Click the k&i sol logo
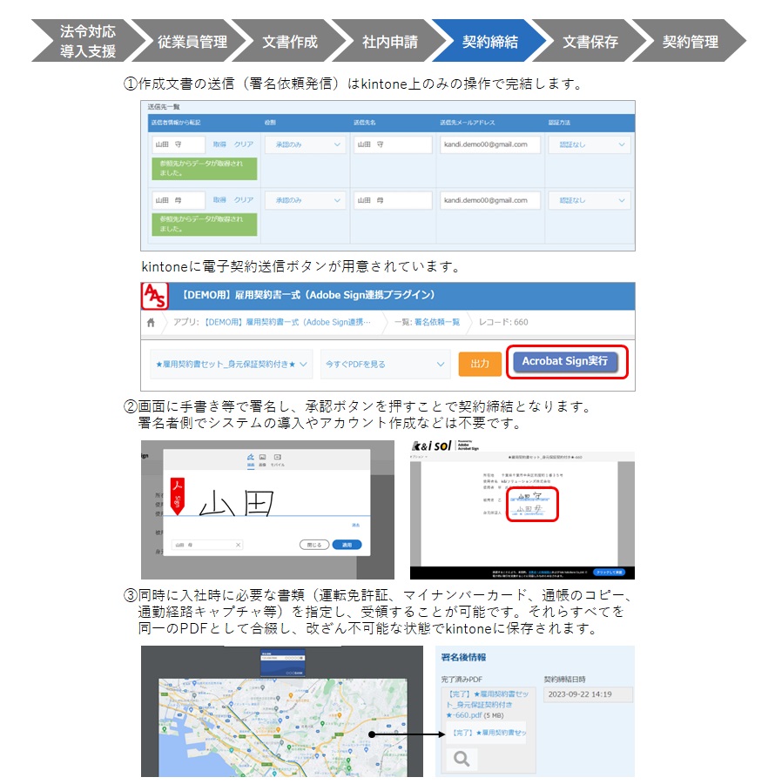The image size is (775, 784). pyautogui.click(x=431, y=446)
